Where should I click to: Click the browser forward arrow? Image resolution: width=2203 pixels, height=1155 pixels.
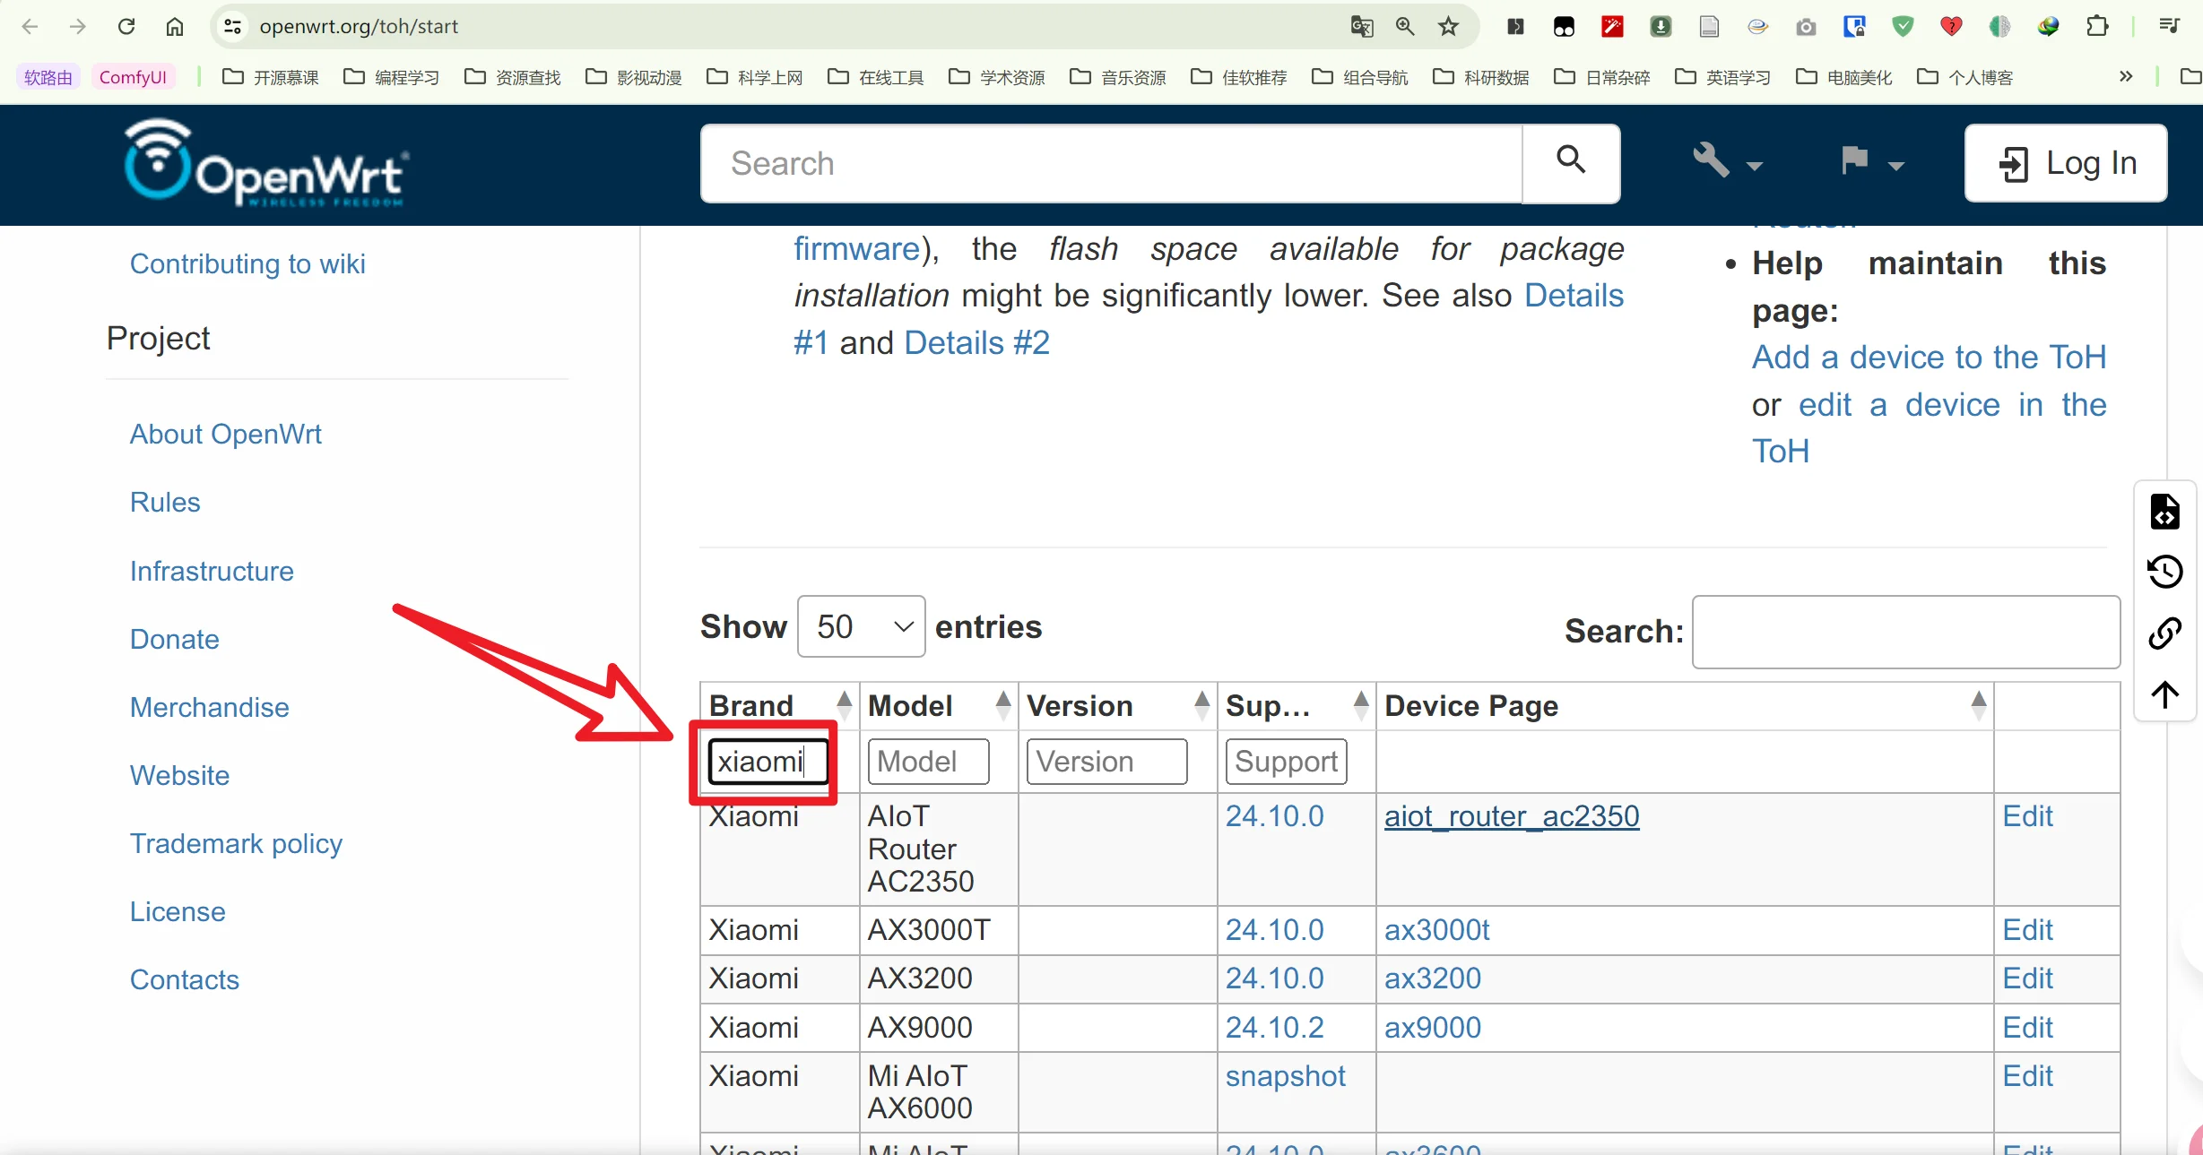(x=78, y=26)
